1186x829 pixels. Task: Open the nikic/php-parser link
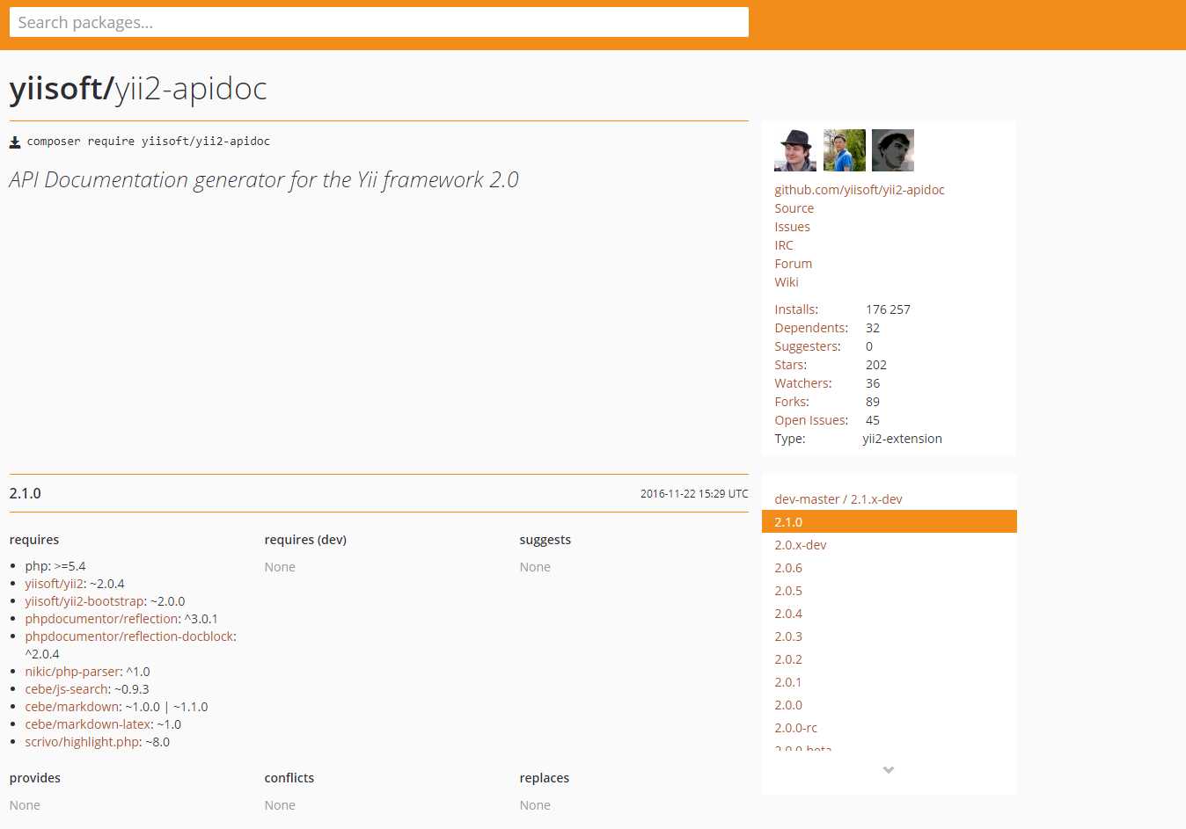[x=72, y=672]
